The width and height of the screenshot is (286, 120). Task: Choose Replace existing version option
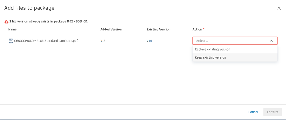(212, 49)
